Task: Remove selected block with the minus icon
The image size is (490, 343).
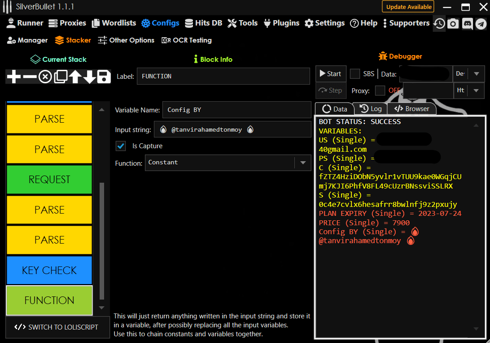Action: (30, 77)
